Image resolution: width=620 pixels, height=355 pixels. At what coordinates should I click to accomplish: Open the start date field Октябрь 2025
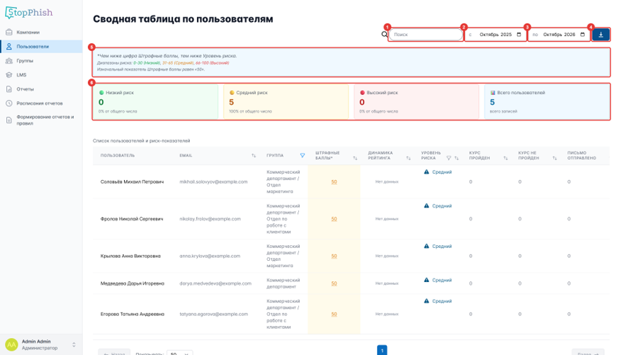[x=495, y=35]
